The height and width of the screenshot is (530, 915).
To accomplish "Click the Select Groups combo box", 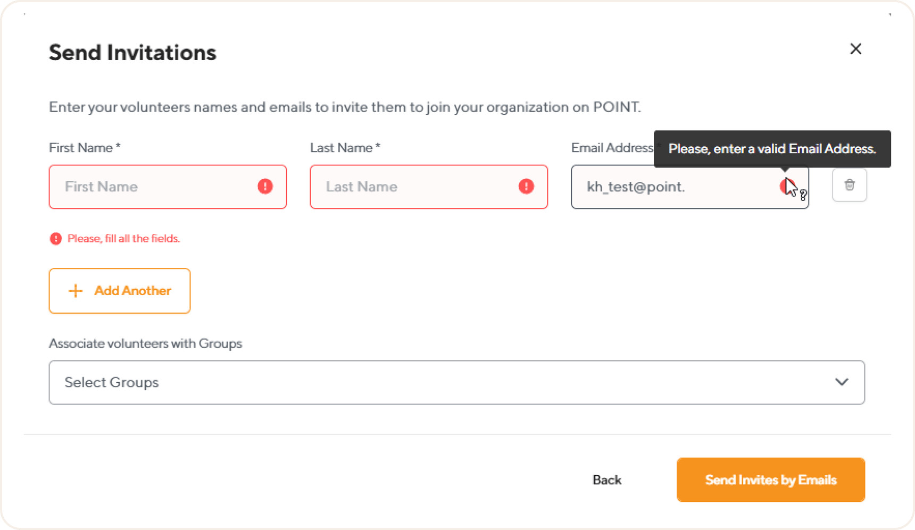I will 456,382.
